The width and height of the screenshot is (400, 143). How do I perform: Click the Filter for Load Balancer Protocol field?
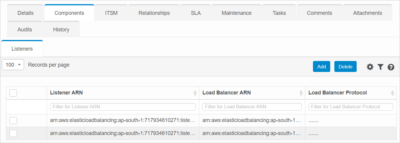coord(351,107)
